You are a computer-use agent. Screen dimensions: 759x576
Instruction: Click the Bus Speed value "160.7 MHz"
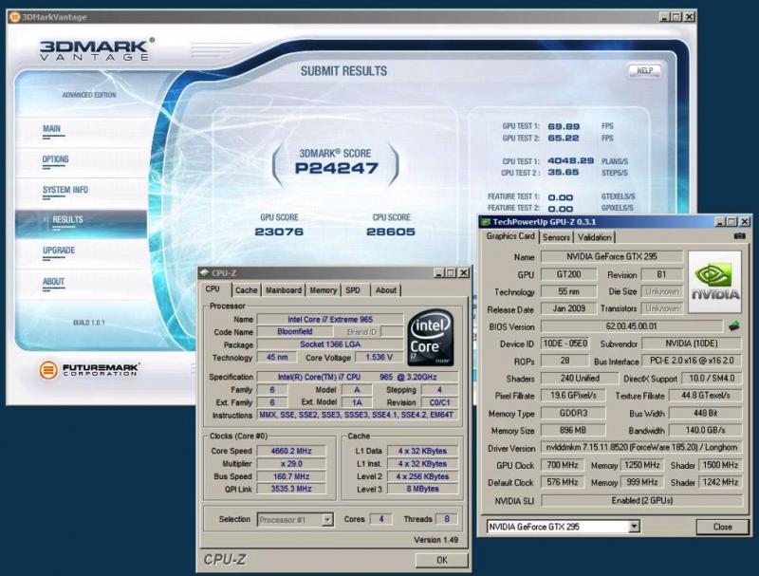pyautogui.click(x=291, y=476)
